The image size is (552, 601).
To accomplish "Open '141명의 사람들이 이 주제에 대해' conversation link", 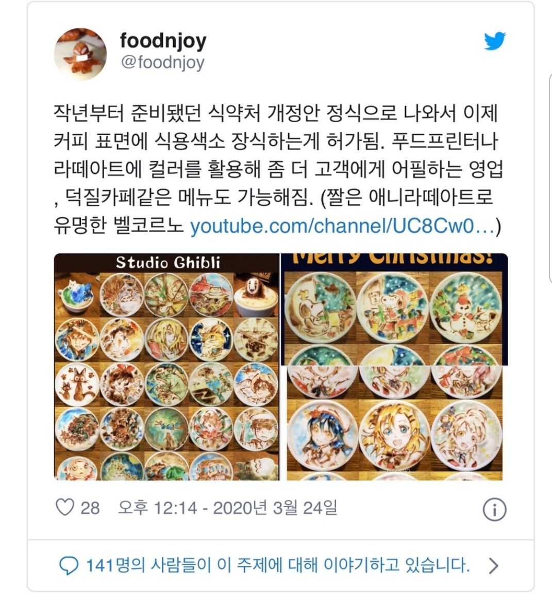I will (278, 565).
